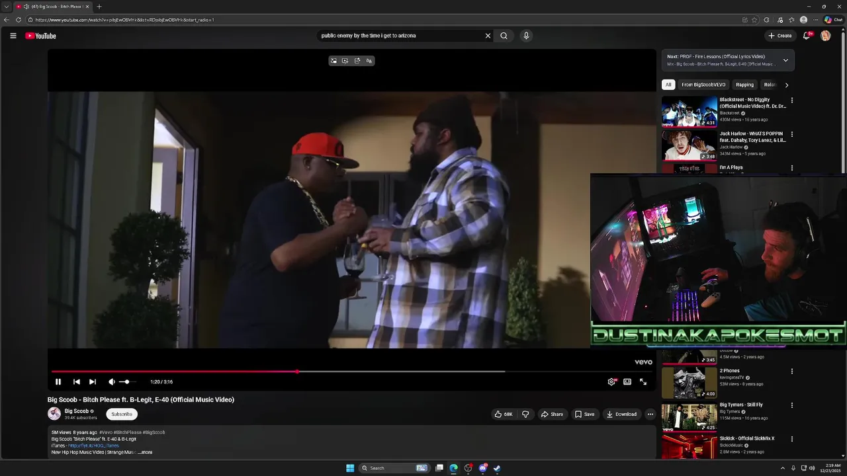The image size is (847, 476).
Task: Click the first icon in overlay toolbar
Action: click(334, 61)
